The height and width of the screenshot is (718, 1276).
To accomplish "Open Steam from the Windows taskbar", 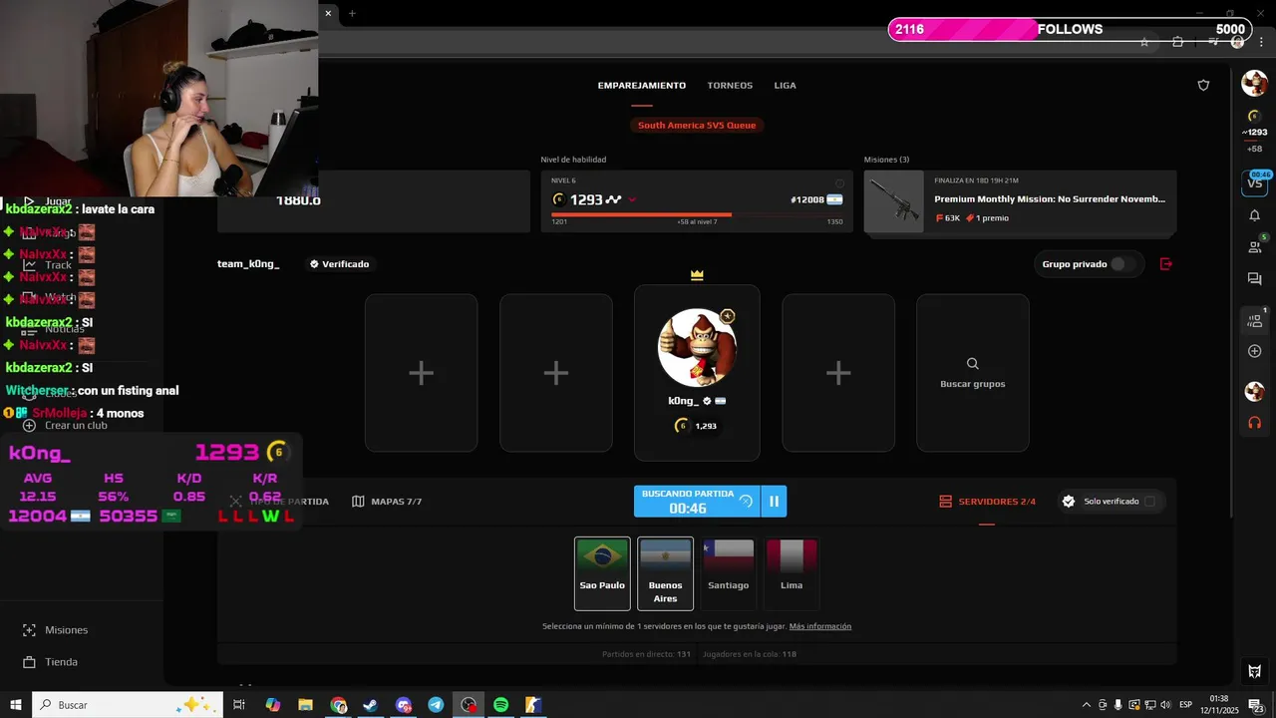I will pyautogui.click(x=370, y=705).
